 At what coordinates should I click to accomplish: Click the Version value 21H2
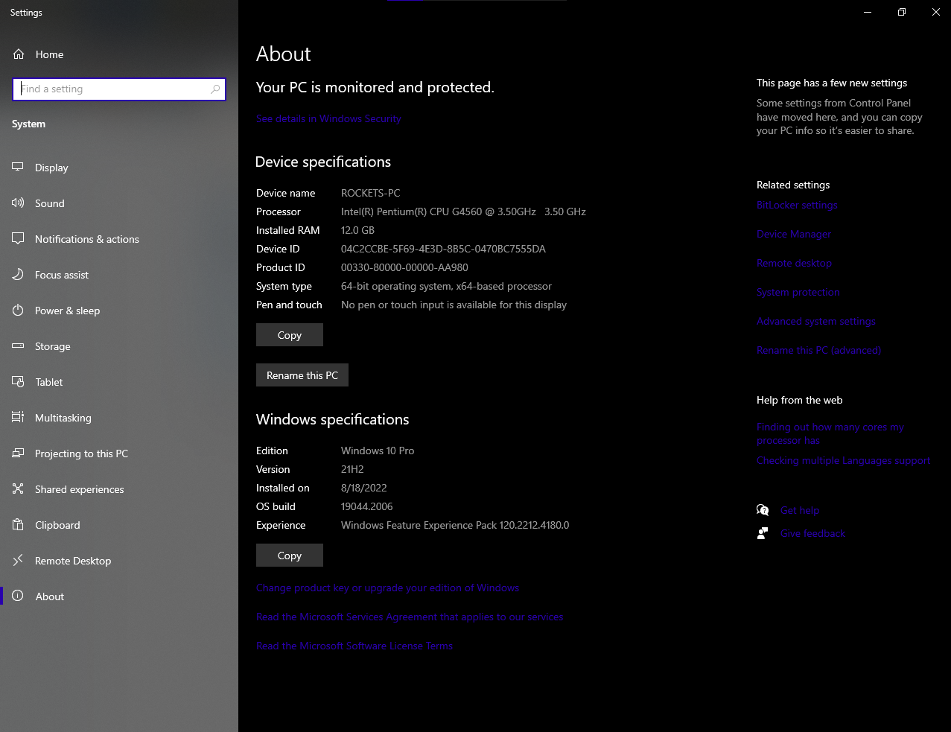352,469
